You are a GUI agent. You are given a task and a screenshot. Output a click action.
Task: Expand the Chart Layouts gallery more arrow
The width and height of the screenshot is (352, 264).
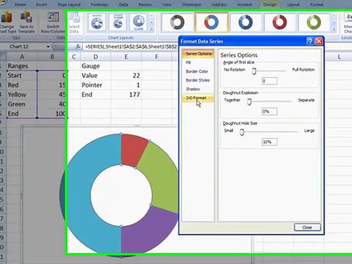point(151,29)
